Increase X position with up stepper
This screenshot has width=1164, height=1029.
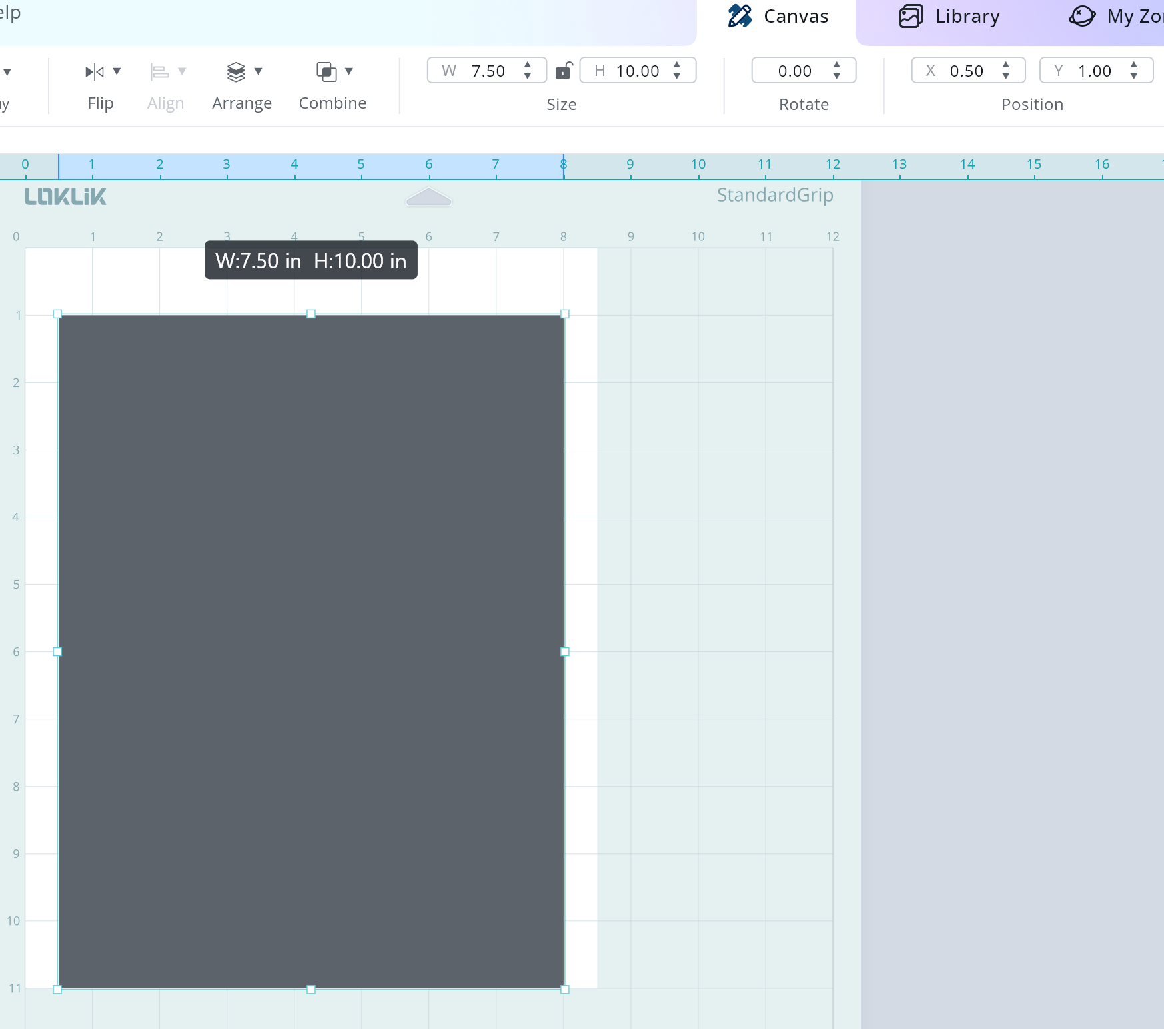point(1006,65)
